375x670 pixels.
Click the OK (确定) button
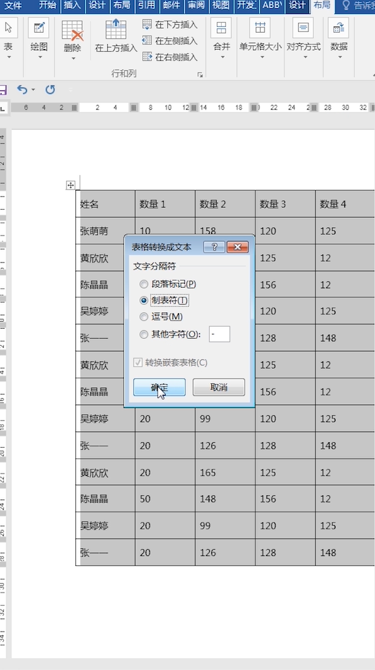(160, 387)
